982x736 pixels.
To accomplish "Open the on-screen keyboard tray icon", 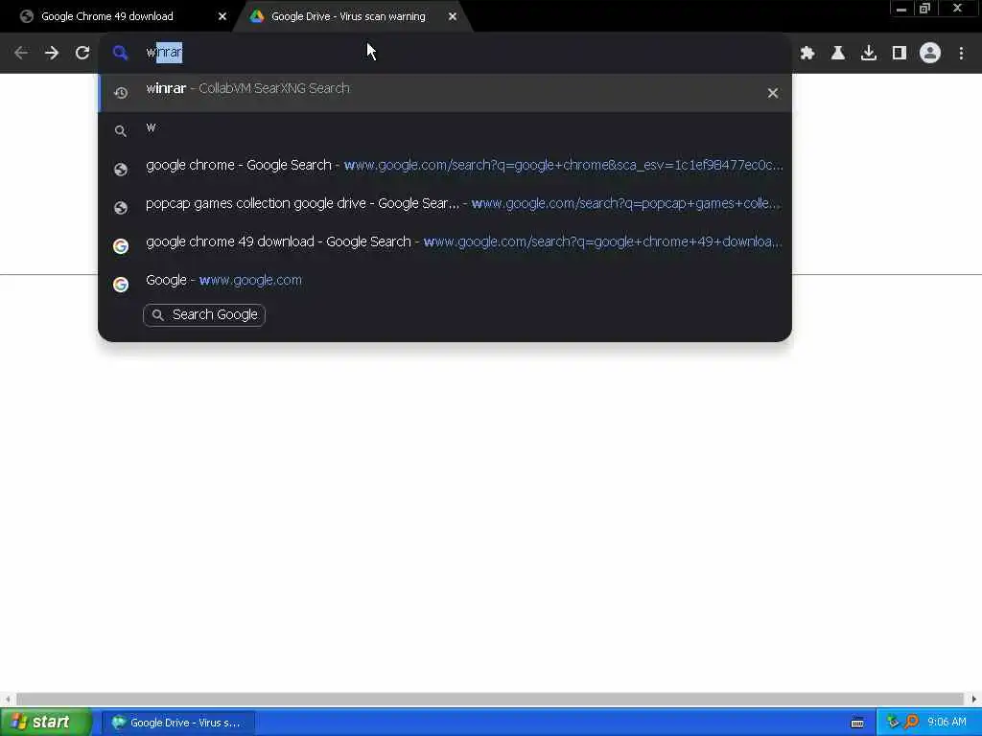I will tap(857, 723).
